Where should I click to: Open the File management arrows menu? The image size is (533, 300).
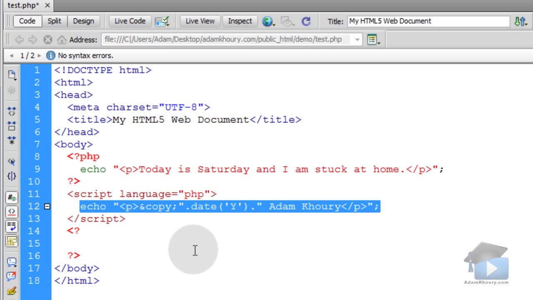(x=521, y=21)
